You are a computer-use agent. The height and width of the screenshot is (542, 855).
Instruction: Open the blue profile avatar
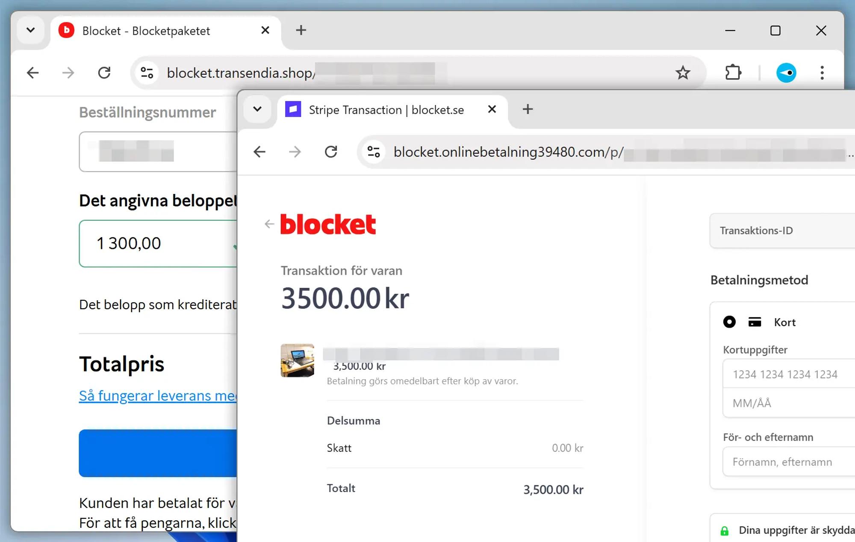(786, 73)
